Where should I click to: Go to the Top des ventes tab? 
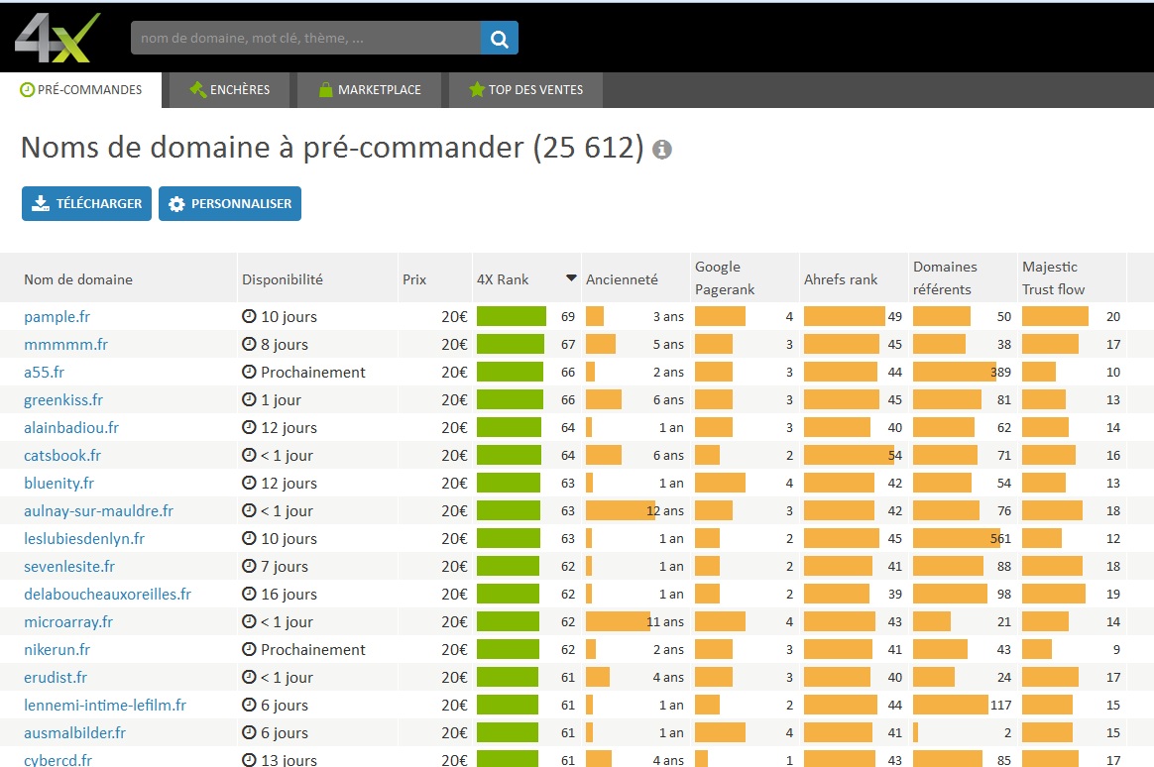click(526, 90)
